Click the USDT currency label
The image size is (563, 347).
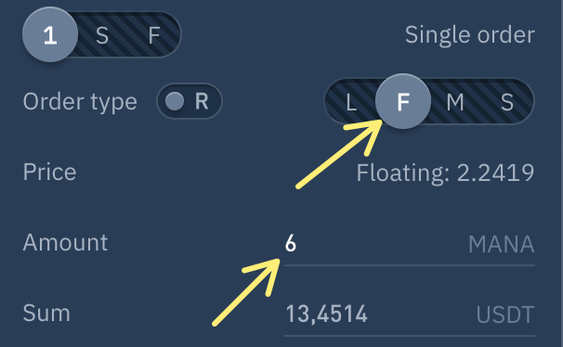(x=505, y=315)
